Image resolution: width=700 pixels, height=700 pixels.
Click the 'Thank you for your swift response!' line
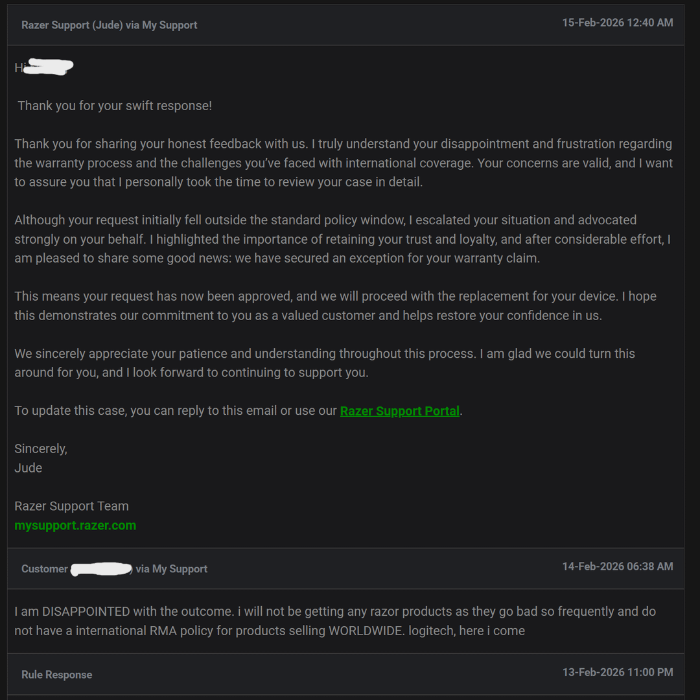tap(115, 106)
